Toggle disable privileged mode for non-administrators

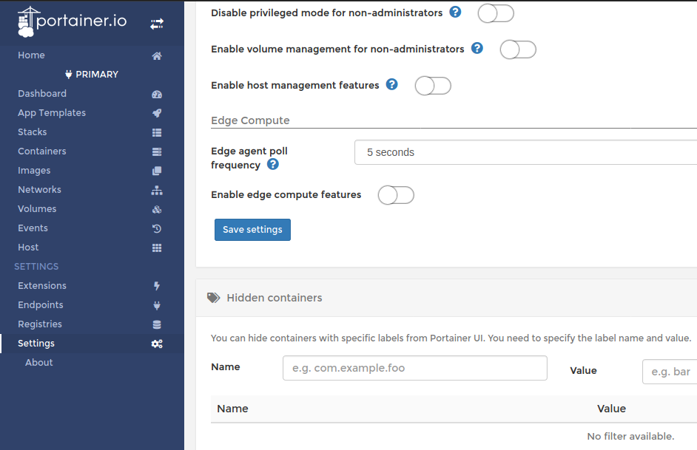(495, 13)
